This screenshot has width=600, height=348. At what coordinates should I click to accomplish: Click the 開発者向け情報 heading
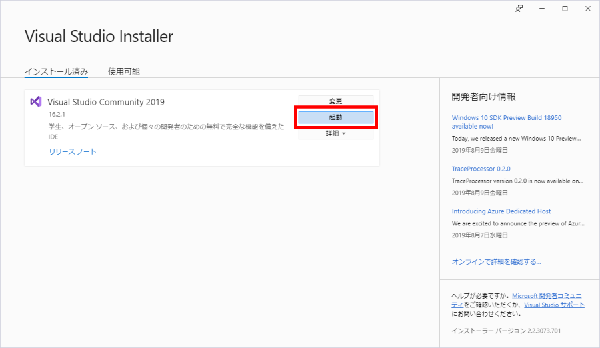click(x=483, y=97)
